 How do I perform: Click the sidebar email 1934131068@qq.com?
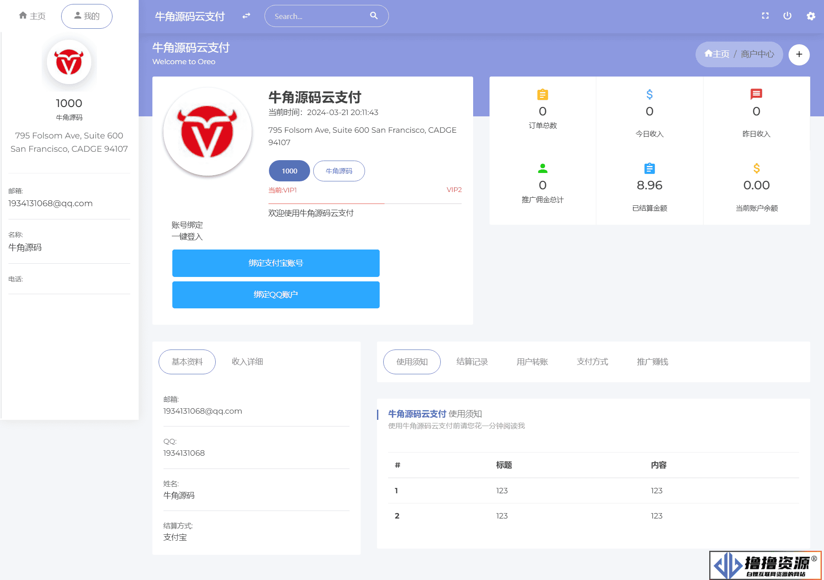click(51, 204)
